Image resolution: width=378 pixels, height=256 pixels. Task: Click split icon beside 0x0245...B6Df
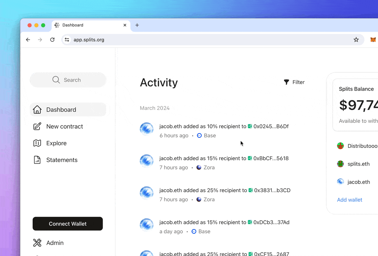pos(250,126)
